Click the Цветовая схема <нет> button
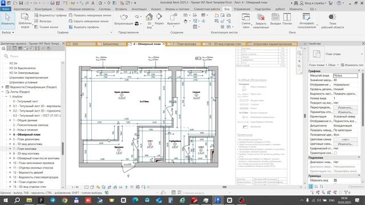Screen dimensions: 365x205 point(346,139)
